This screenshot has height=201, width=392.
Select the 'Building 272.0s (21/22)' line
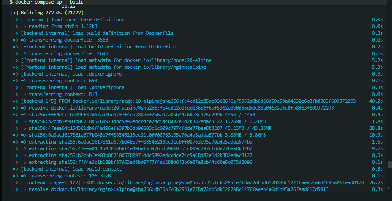pyautogui.click(x=47, y=13)
